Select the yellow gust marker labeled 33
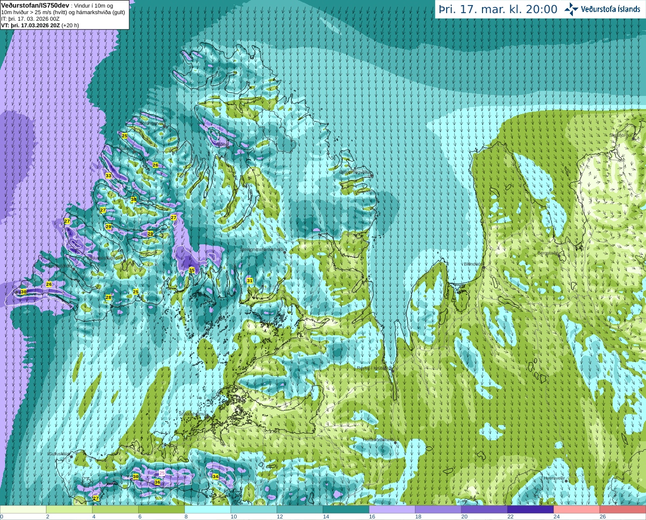This screenshot has height=520, width=646. (x=109, y=176)
